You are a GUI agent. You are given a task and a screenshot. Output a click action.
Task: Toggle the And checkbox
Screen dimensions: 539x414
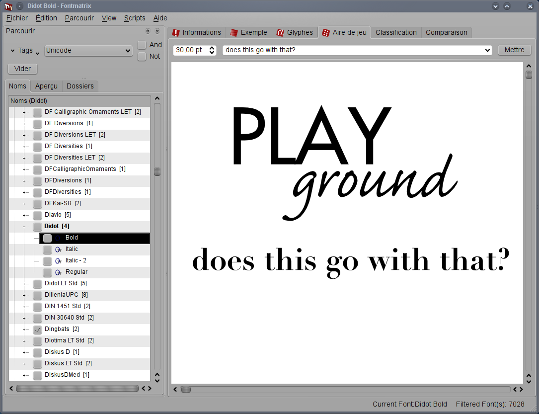coord(142,45)
